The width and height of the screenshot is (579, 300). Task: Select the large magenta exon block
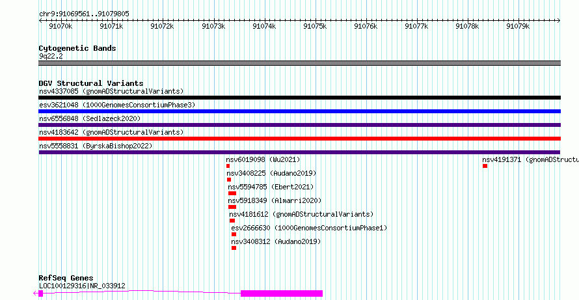(282, 293)
